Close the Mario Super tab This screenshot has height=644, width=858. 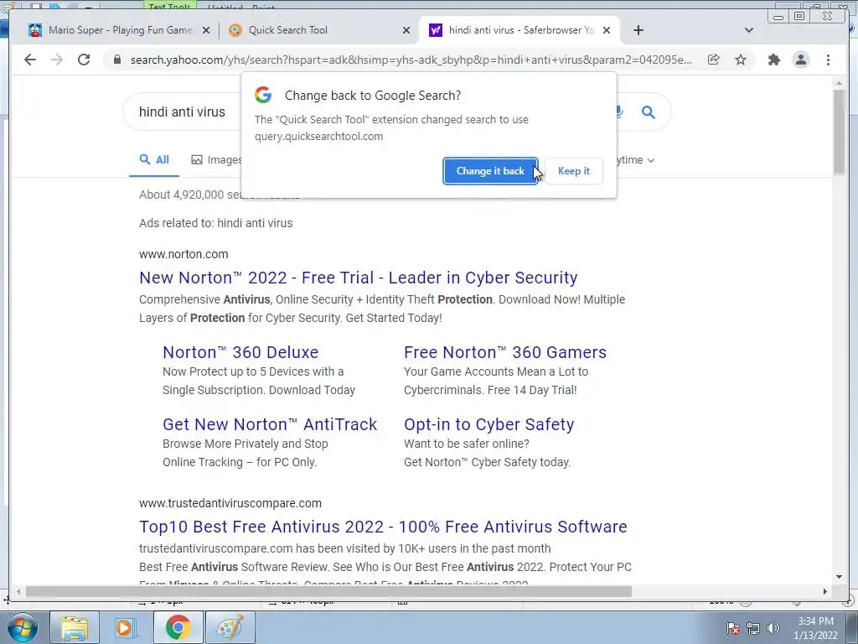[206, 30]
